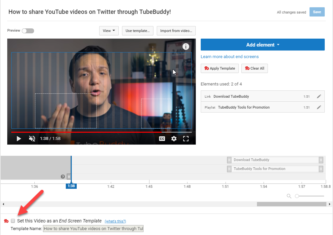Screen dimensions: 333x235
Task: Edit the TubeBuddy Tools for Promotion playlist
Action: (319, 107)
